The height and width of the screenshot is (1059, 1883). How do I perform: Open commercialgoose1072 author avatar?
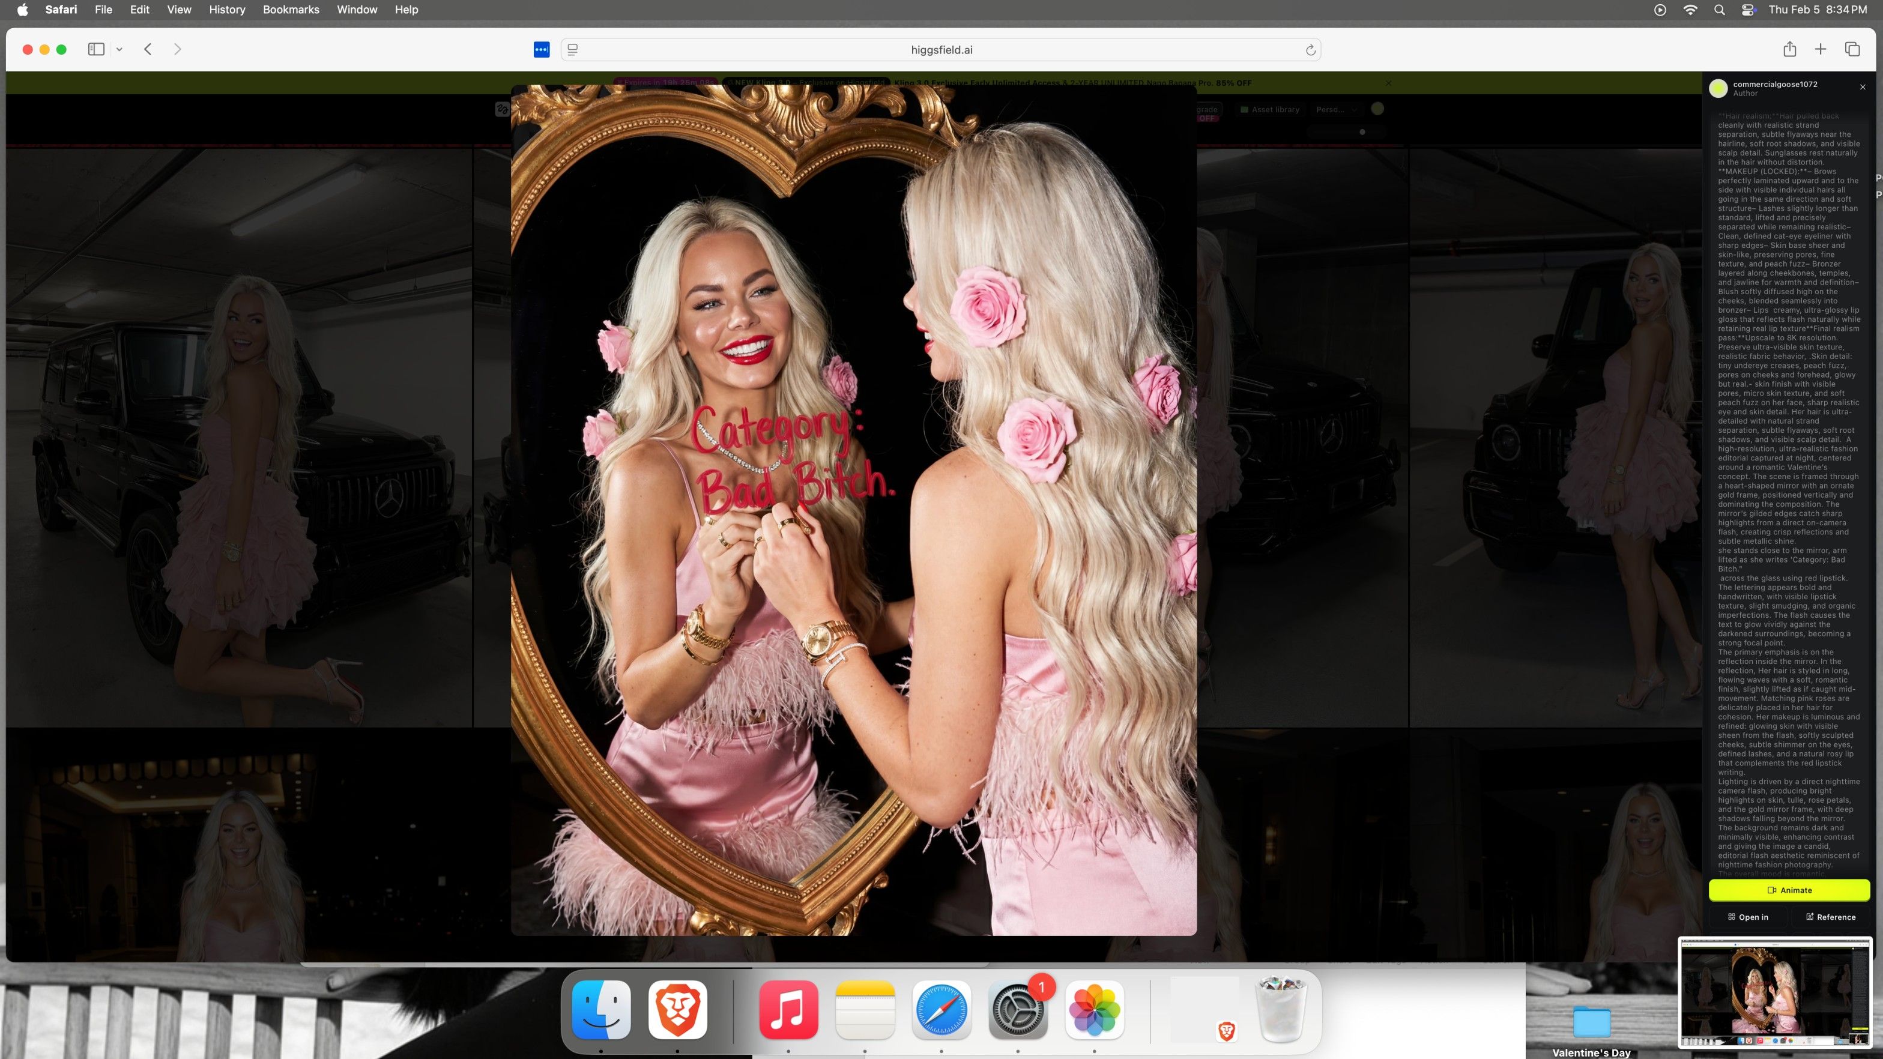[1718, 88]
